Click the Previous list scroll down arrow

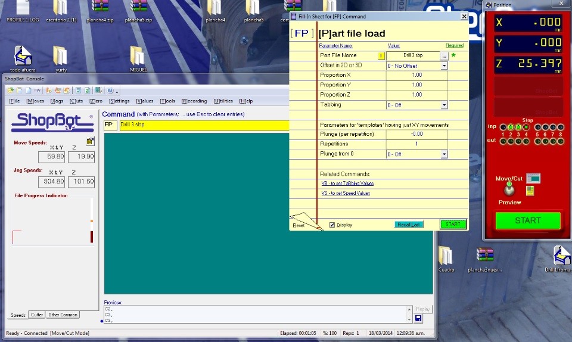click(409, 319)
